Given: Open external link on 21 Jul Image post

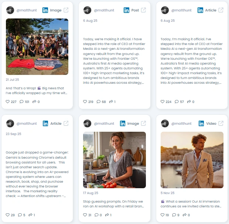Looking at the screenshot, I should pyautogui.click(x=66, y=10).
